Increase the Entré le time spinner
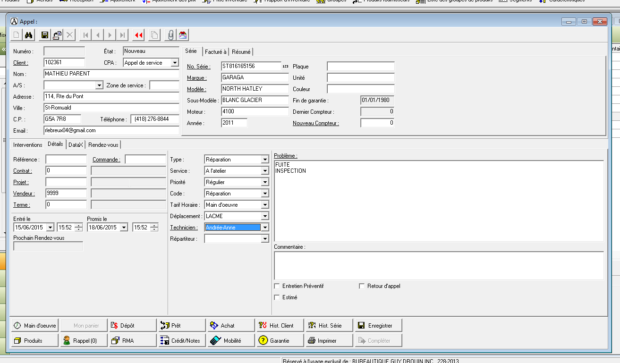The width and height of the screenshot is (620, 363). [78, 225]
